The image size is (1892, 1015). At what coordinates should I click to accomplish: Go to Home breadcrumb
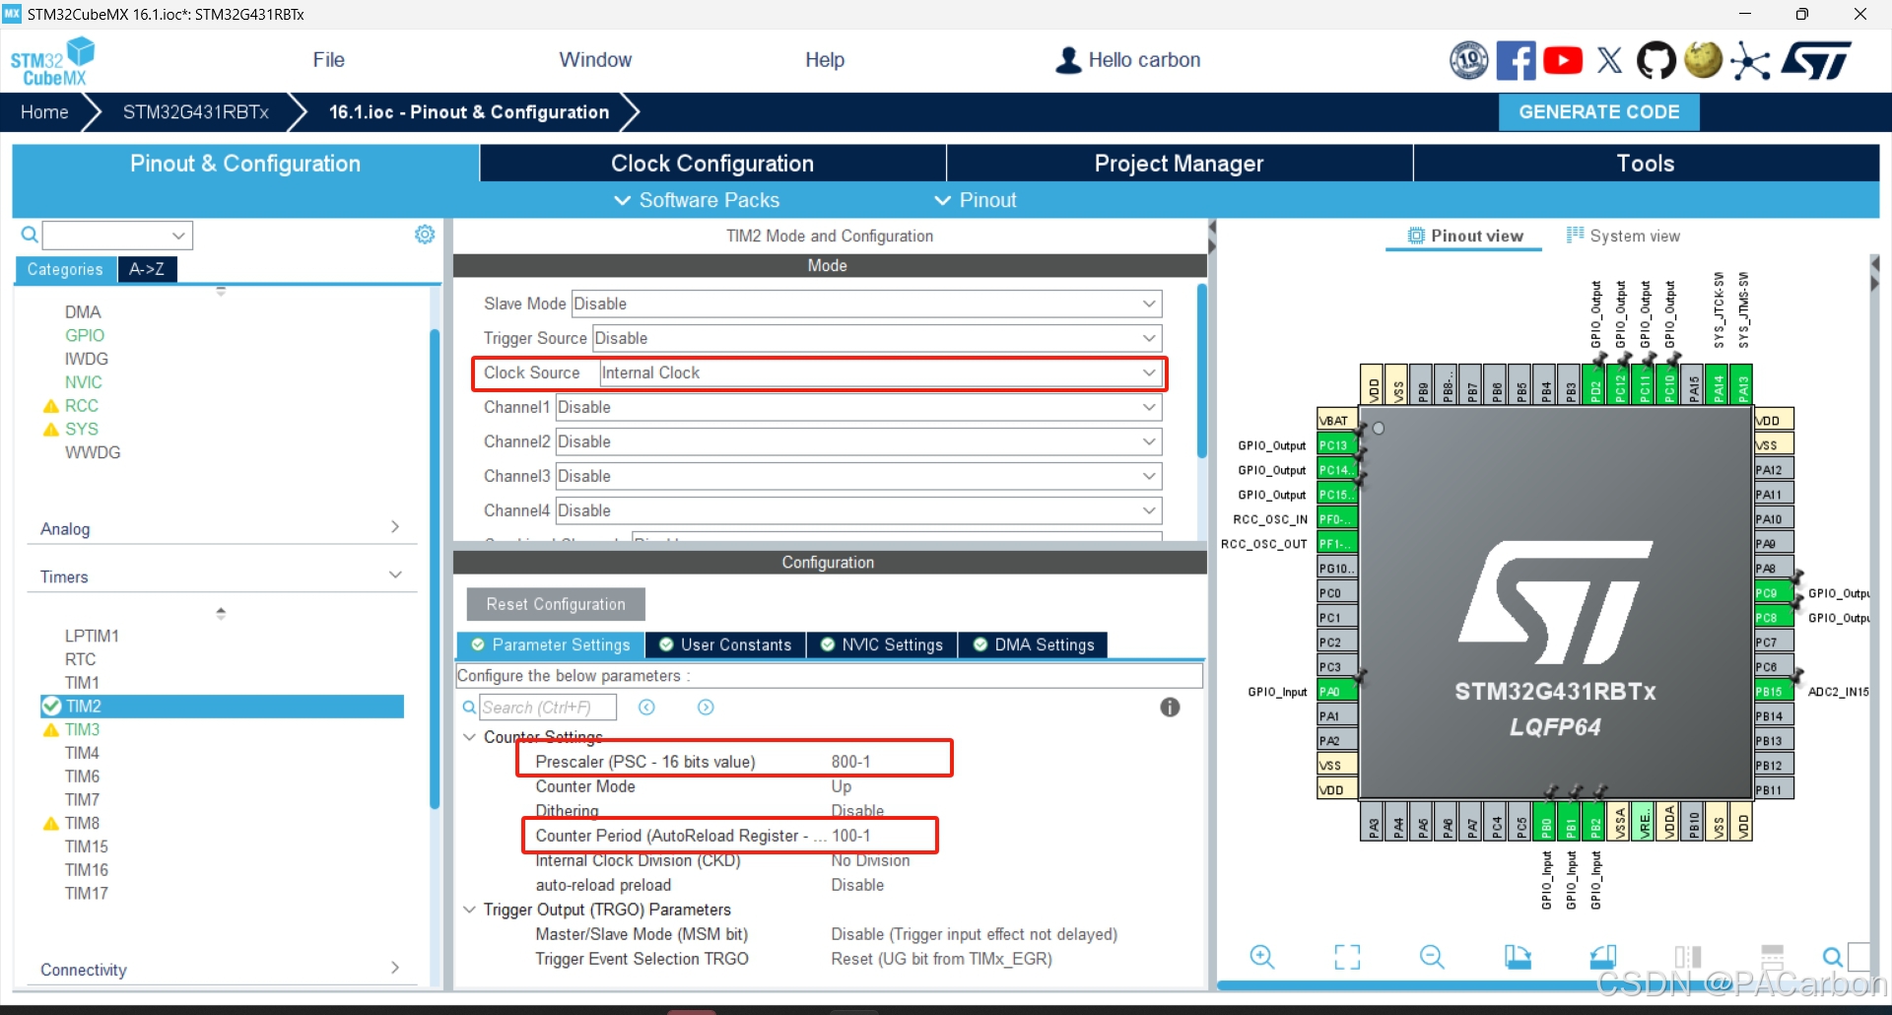45,112
